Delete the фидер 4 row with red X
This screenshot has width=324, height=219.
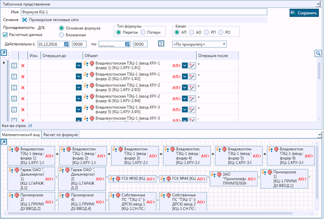coord(23,98)
